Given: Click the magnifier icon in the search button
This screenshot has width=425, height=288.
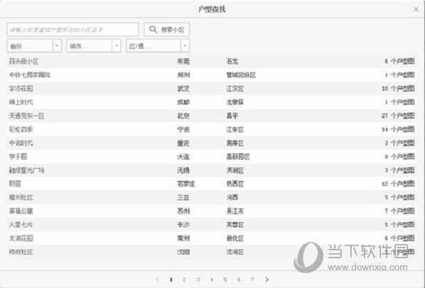Looking at the screenshot, I should pyautogui.click(x=153, y=29).
